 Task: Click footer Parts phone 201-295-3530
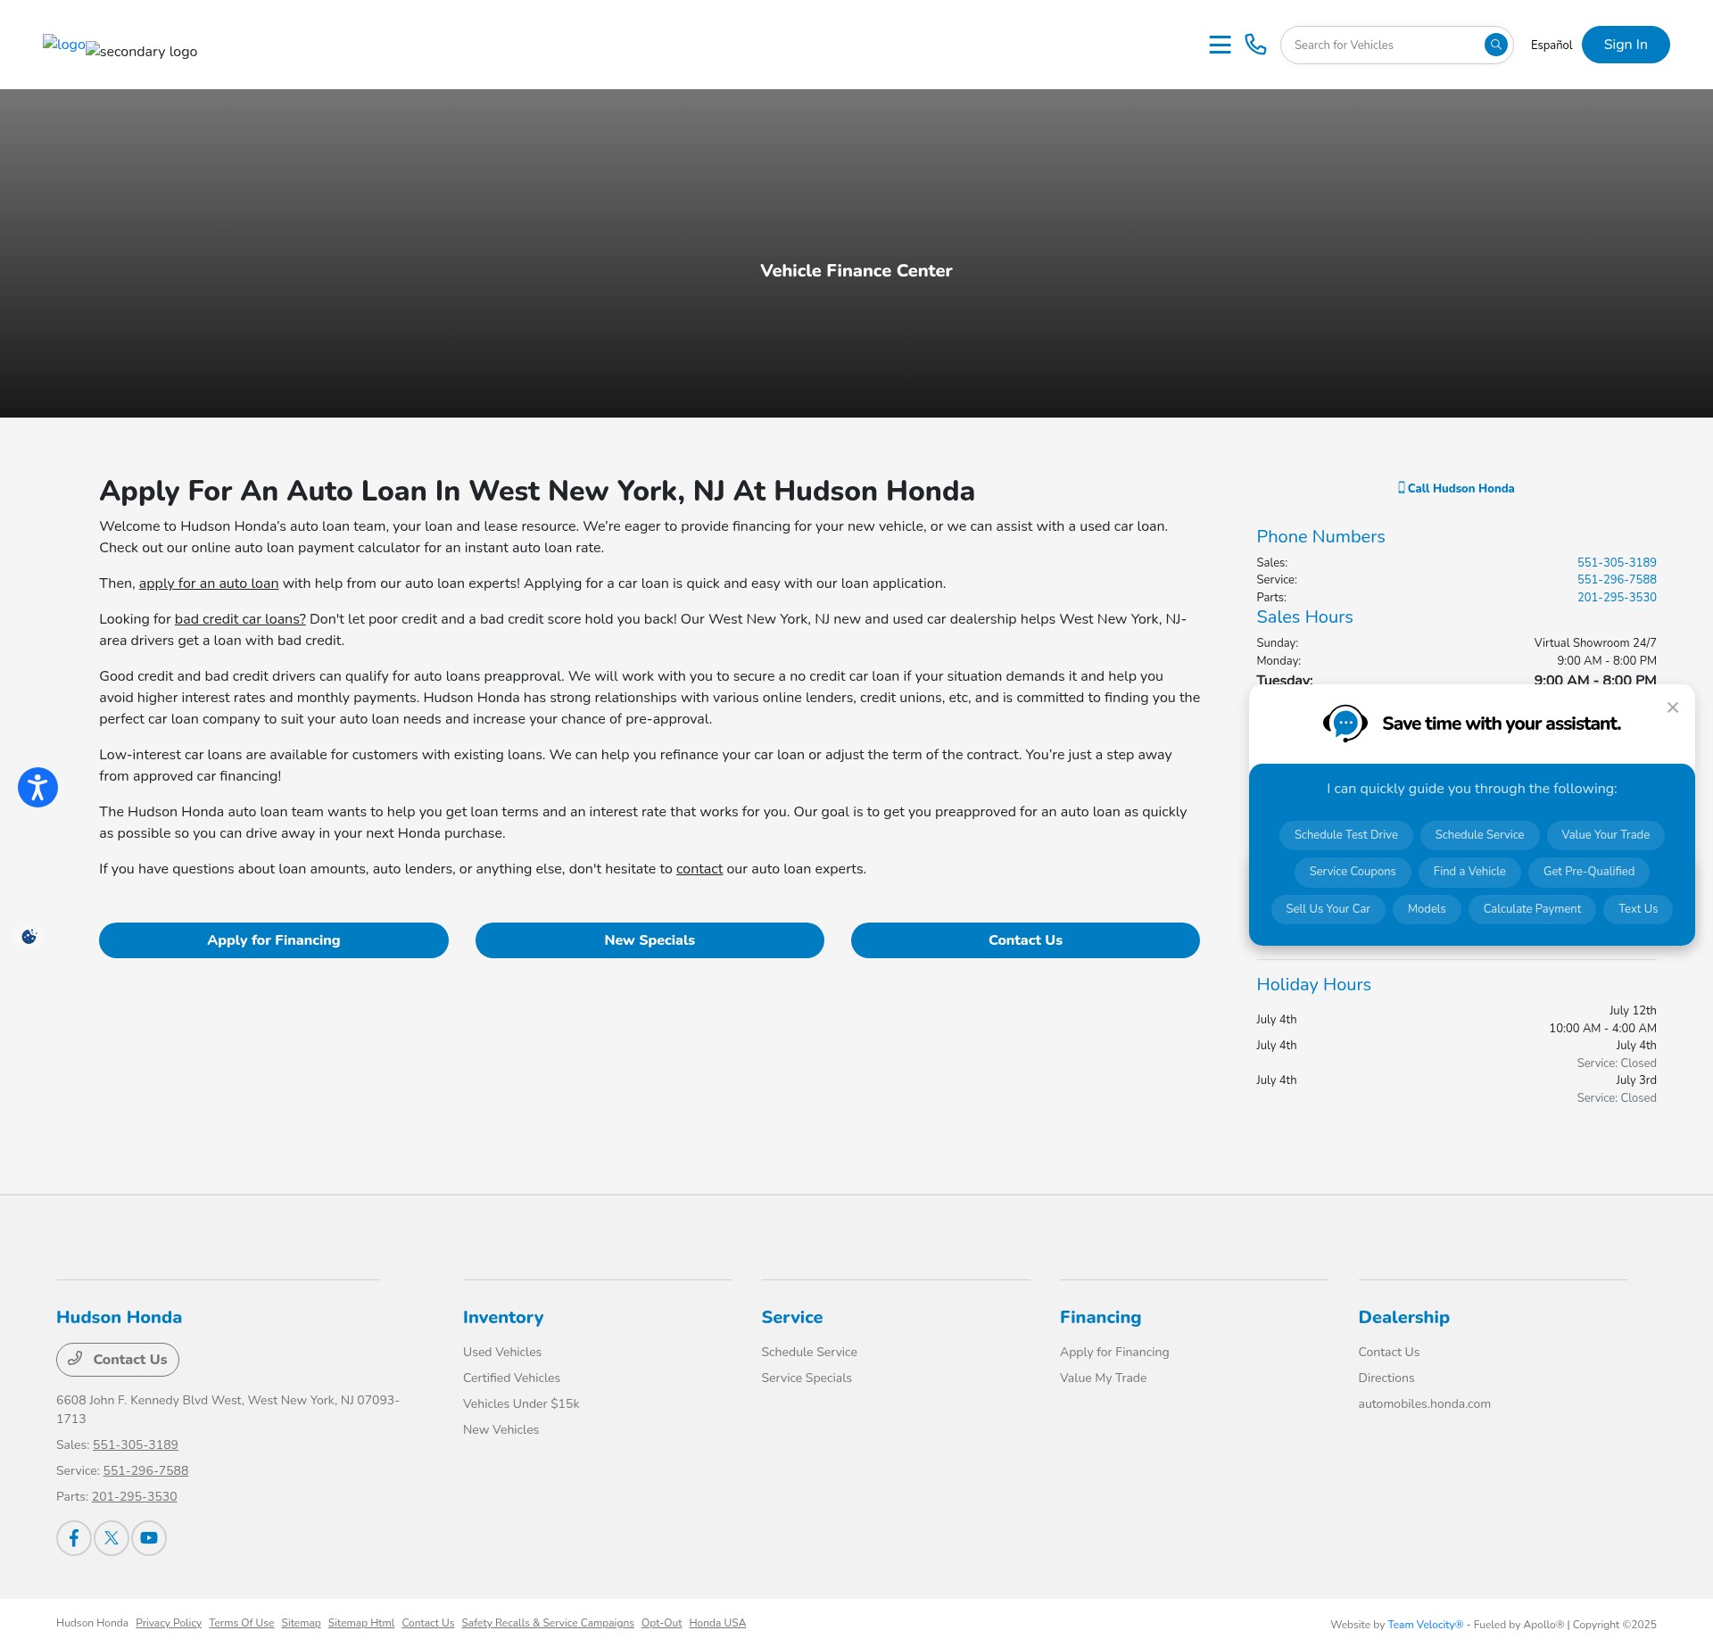(x=135, y=1496)
